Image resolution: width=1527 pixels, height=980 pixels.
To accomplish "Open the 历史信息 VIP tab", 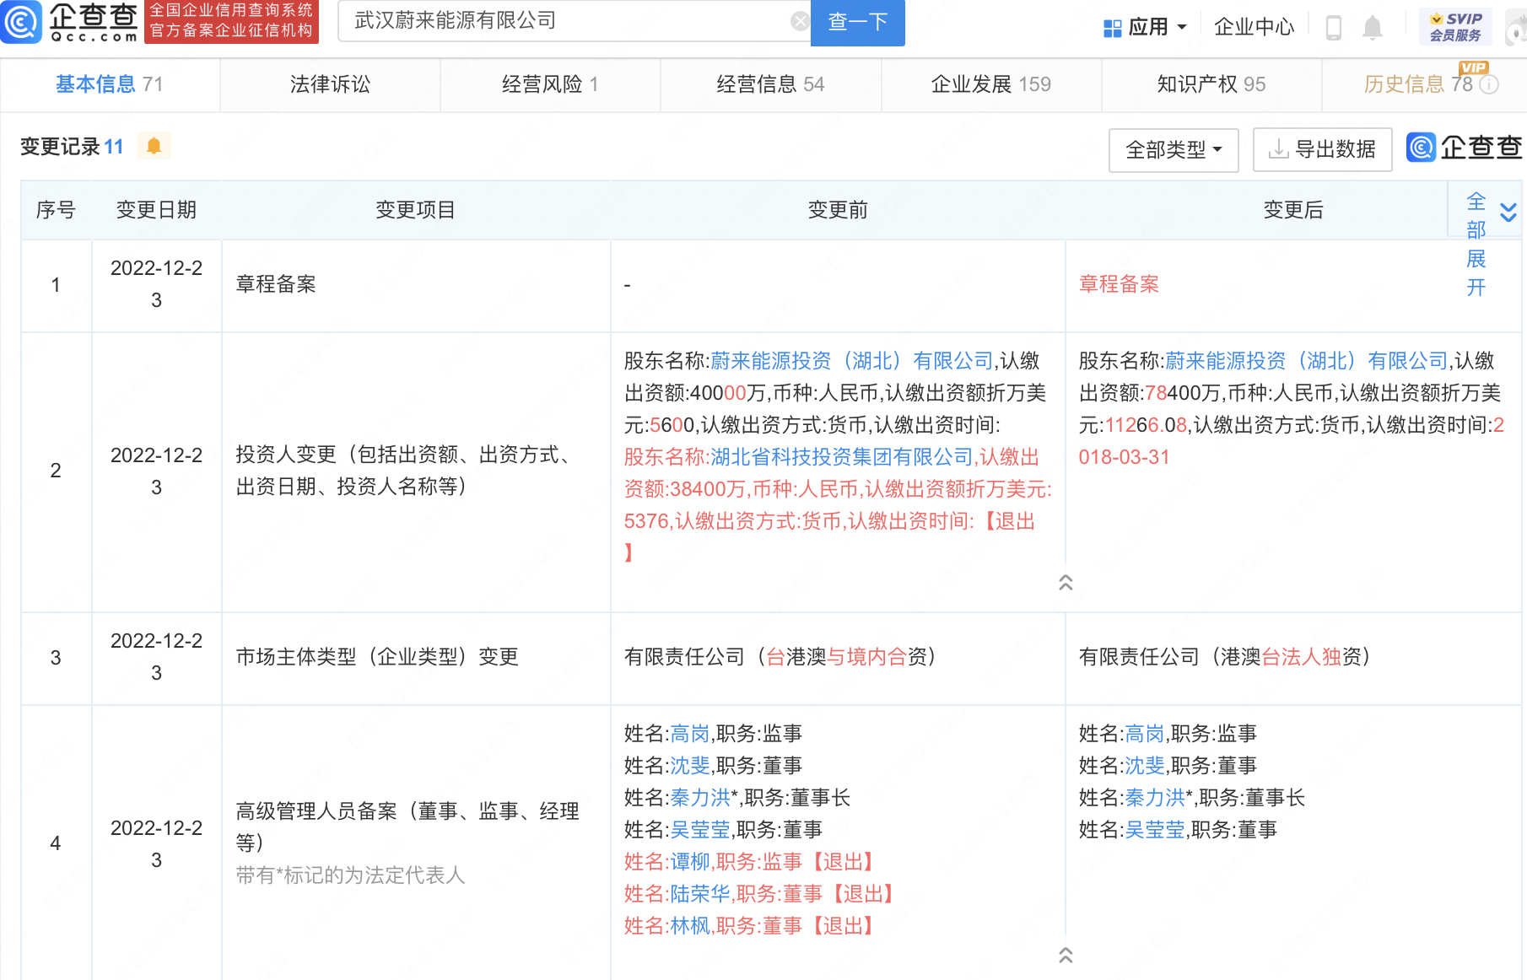I will pos(1423,84).
